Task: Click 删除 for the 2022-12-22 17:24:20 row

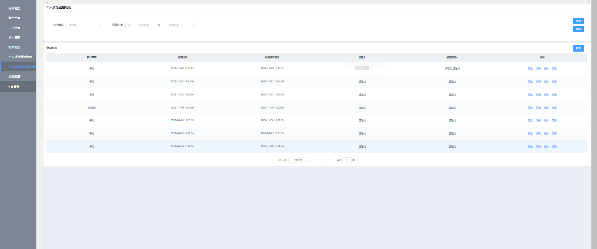Action: (x=546, y=82)
